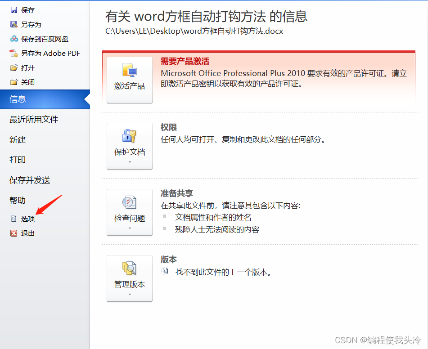Click the 版本 heading
Viewport: 428px width, 349px height.
pos(169,259)
